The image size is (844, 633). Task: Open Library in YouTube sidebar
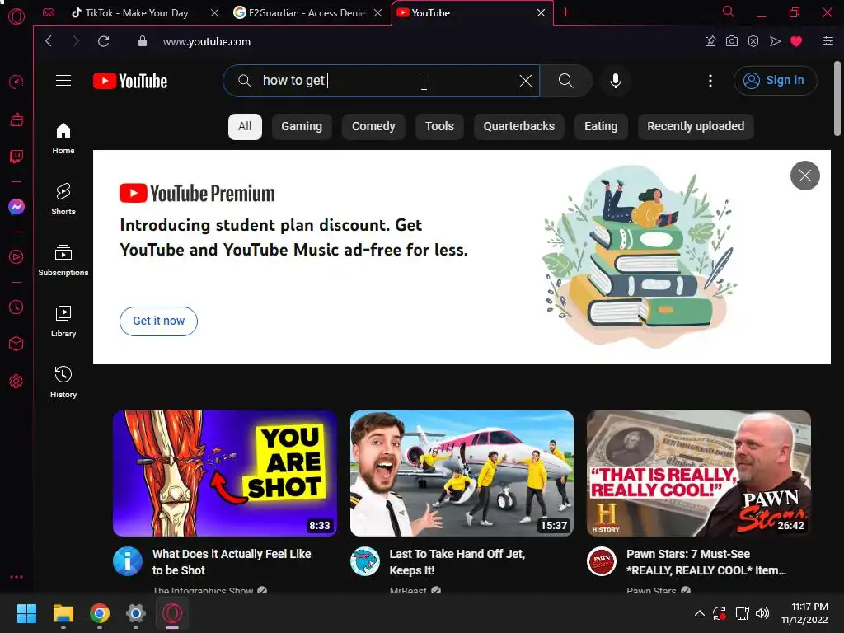point(63,321)
